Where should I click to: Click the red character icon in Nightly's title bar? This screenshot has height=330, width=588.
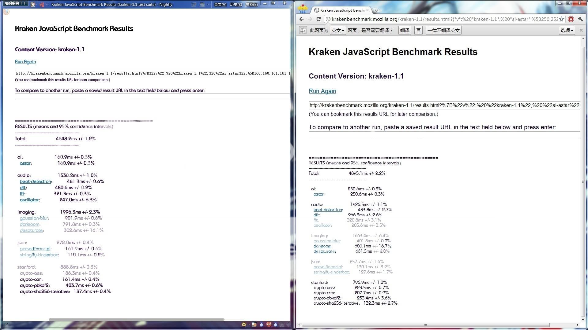coord(42,5)
